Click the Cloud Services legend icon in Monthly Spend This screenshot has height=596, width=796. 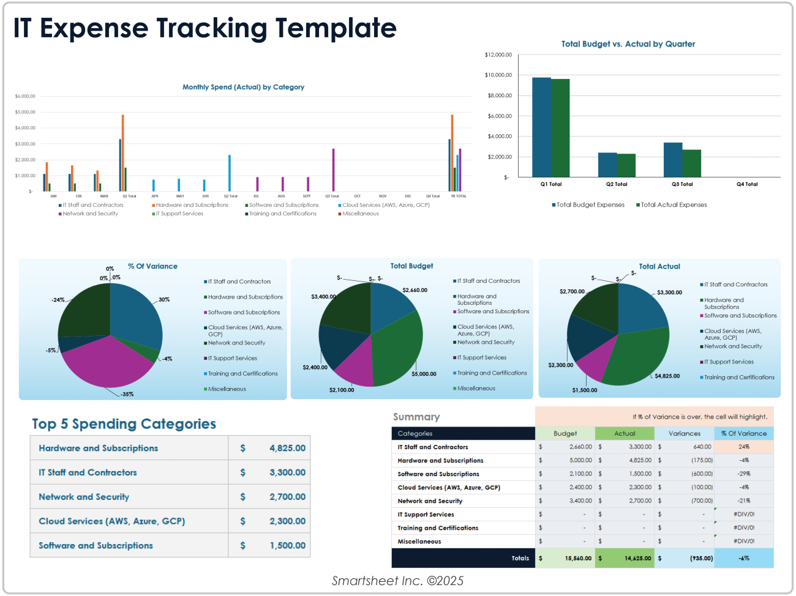(x=339, y=205)
